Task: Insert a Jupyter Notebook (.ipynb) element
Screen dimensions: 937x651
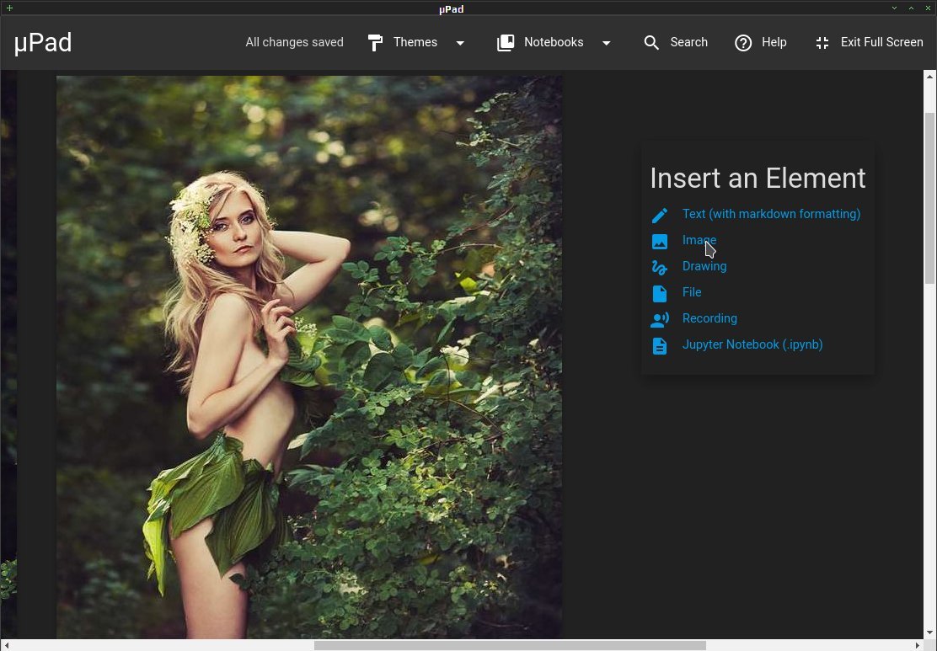Action: tap(752, 344)
